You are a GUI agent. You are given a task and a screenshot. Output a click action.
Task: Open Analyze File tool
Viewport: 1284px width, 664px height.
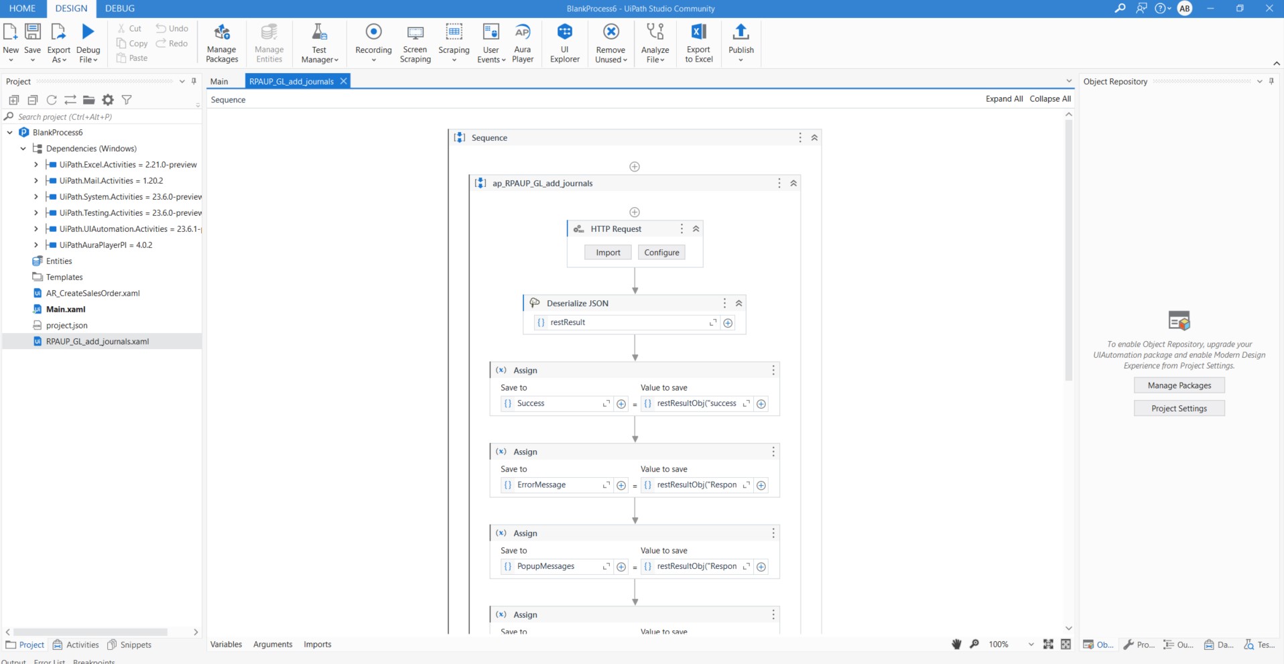tap(655, 44)
